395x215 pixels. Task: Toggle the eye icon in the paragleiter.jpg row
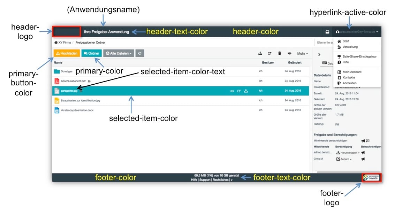click(x=232, y=91)
